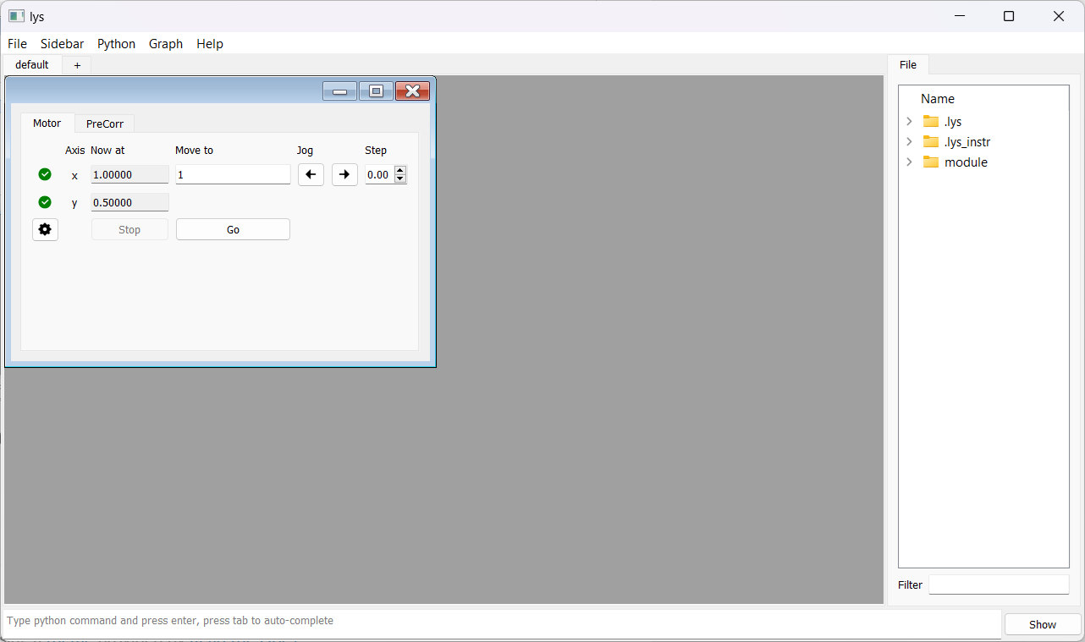Expand the .lys_instr folder tree node
Image resolution: width=1085 pixels, height=642 pixels.
[x=909, y=141]
